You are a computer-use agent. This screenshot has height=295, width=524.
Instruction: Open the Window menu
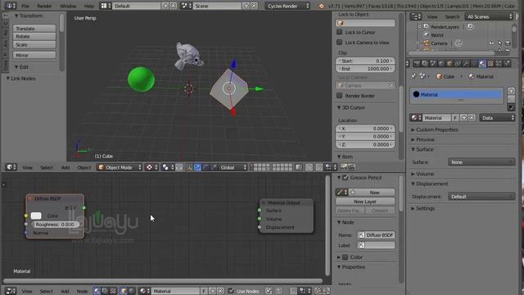[68, 6]
